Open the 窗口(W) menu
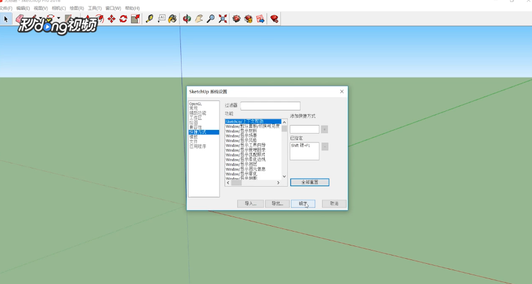 coord(113,8)
